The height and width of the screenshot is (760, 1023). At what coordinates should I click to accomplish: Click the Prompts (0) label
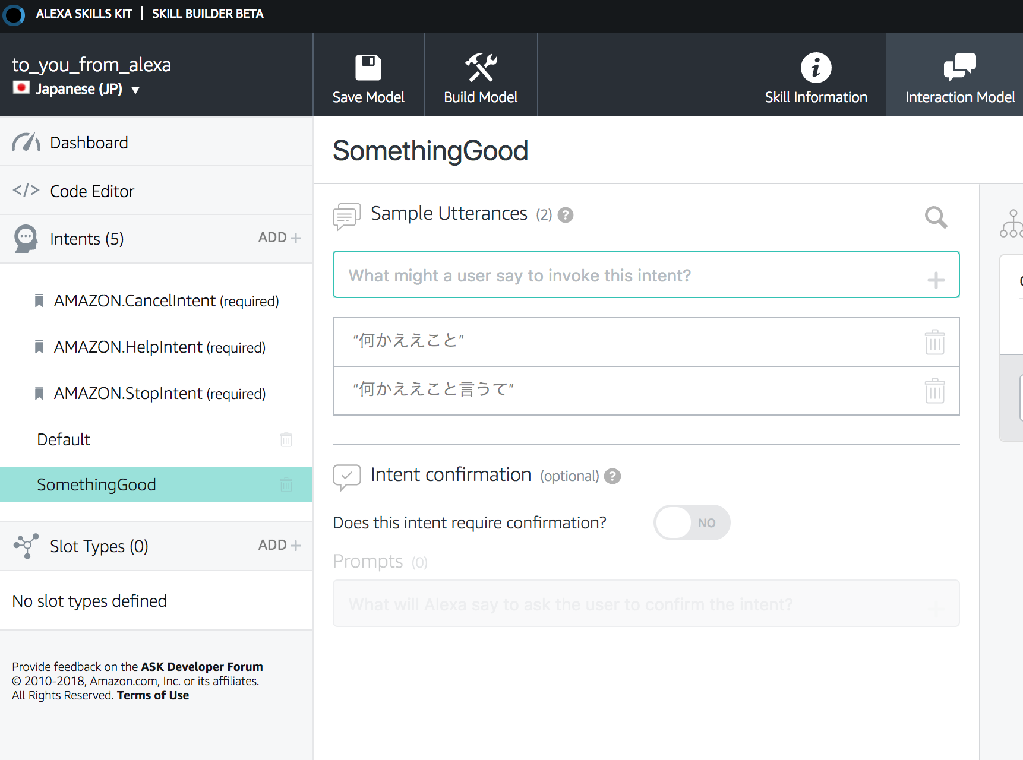click(380, 561)
